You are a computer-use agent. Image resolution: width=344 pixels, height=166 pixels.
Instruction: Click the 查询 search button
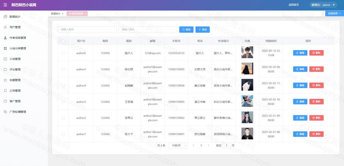(x=186, y=30)
